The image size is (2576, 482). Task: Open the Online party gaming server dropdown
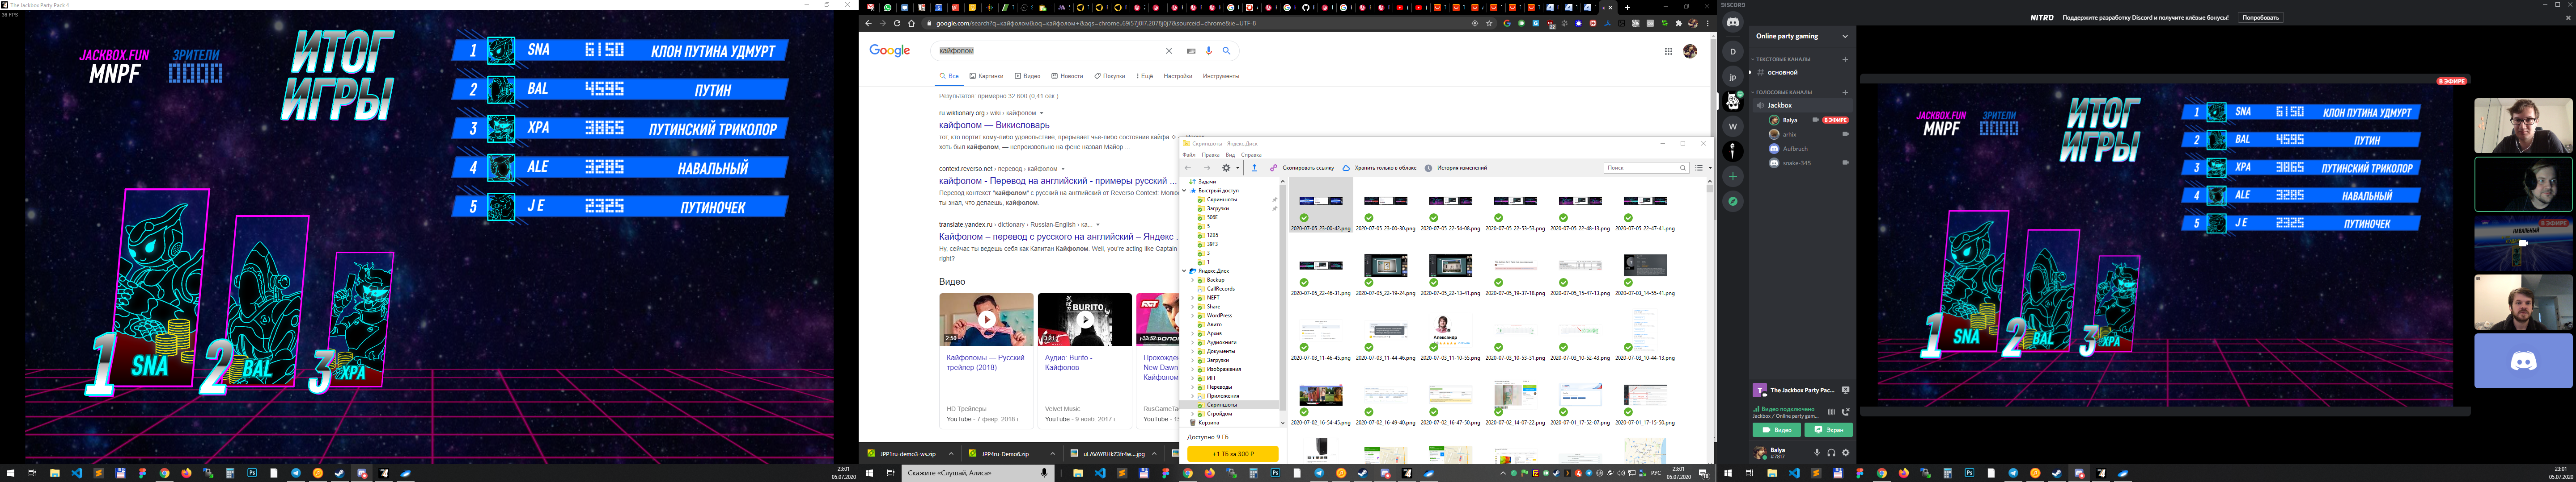tap(1845, 36)
